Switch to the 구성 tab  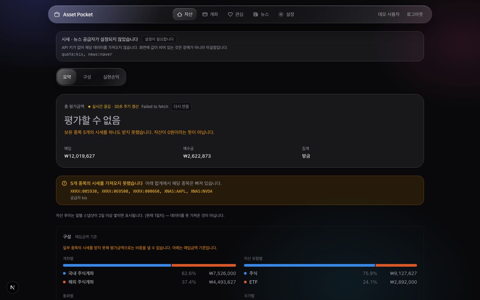point(87,77)
